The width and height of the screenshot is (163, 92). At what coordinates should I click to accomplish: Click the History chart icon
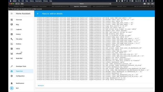(12, 34)
